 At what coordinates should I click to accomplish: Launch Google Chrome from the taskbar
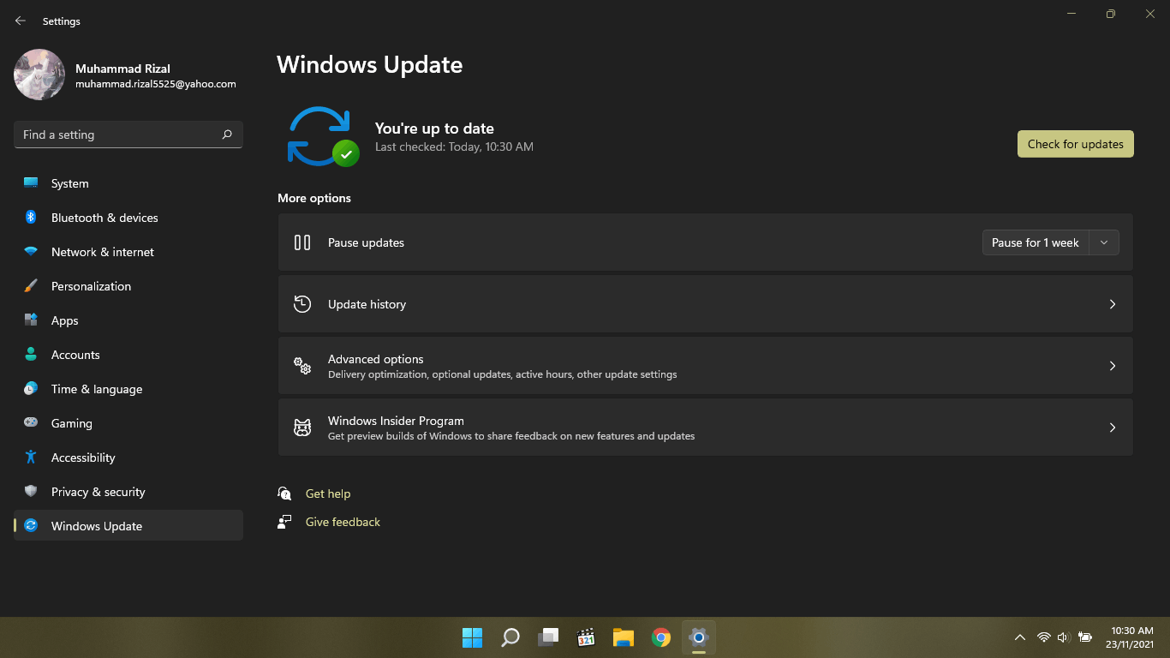[x=660, y=637]
